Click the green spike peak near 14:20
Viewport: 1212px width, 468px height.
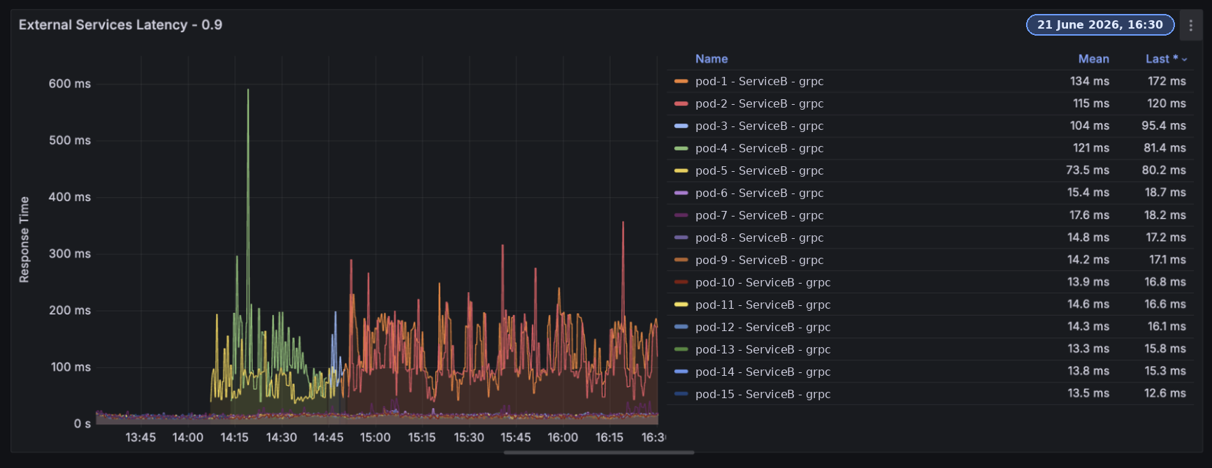point(247,90)
